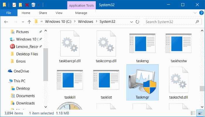Click the navigation pane scroll up arrow
This screenshot has height=117, width=205.
[x=46, y=31]
